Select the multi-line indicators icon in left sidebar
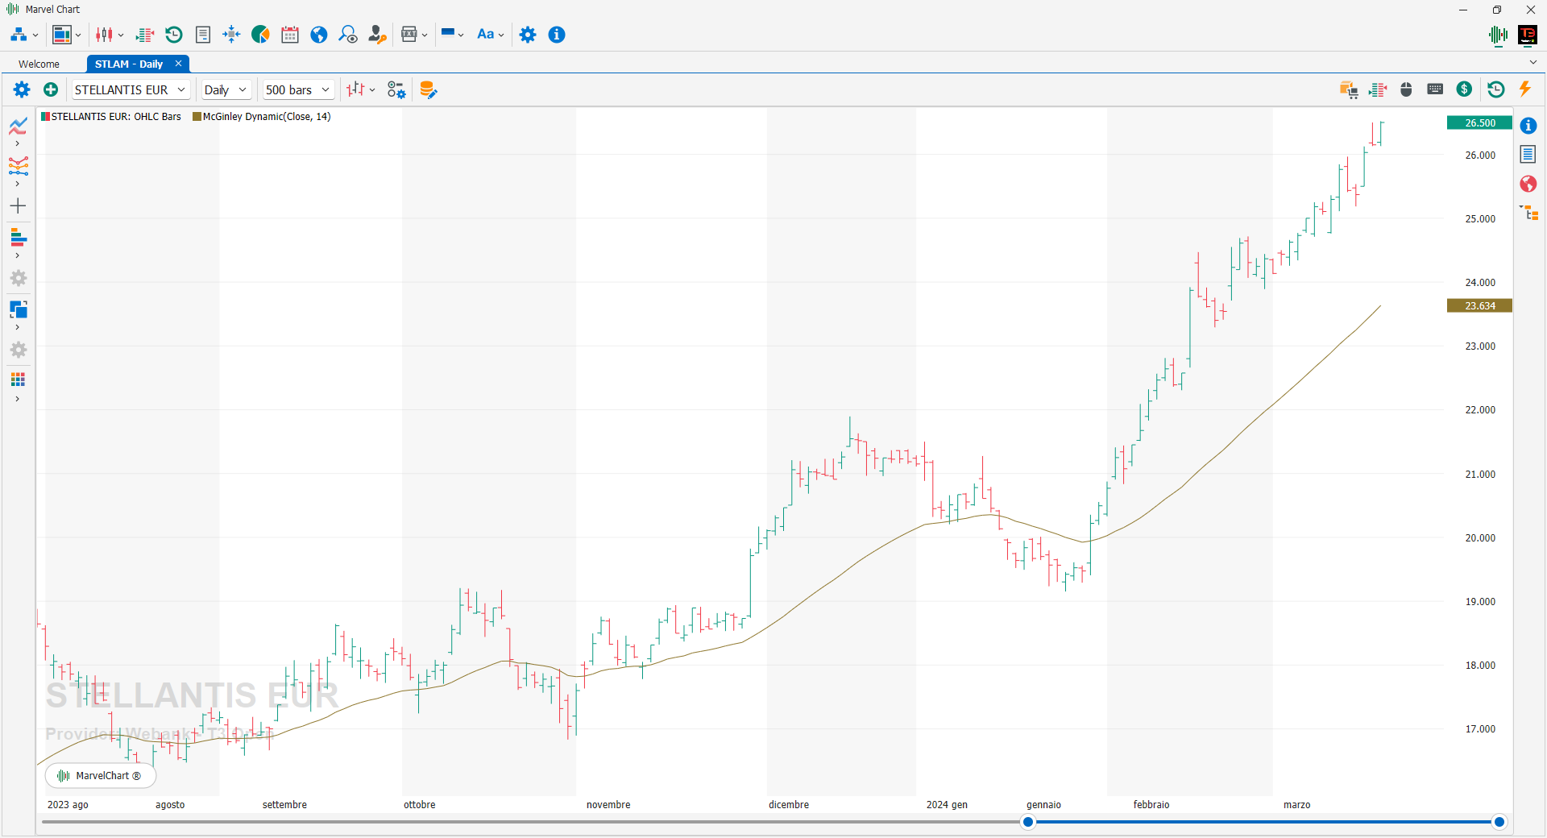This screenshot has width=1547, height=838. [18, 166]
